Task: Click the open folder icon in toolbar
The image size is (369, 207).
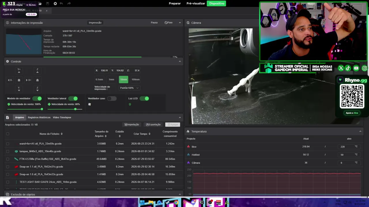Action: (40, 3)
